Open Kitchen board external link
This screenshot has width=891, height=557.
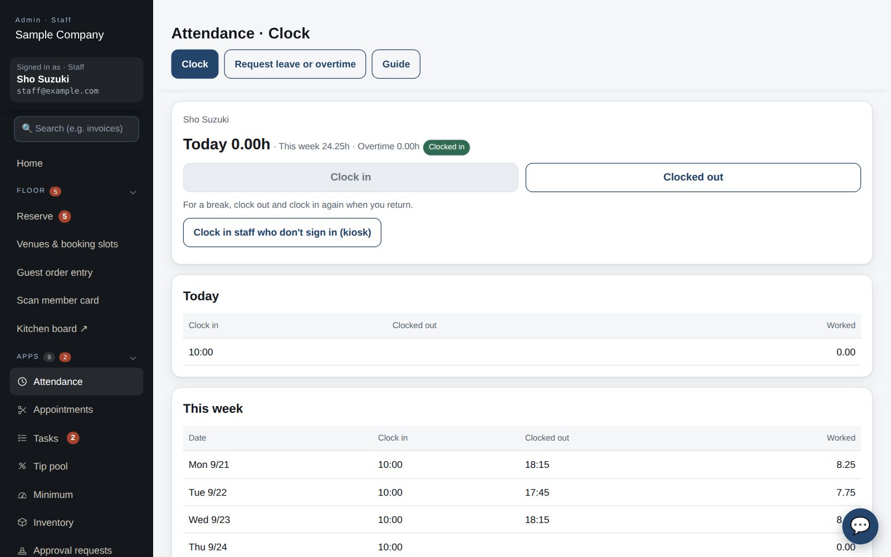(52, 329)
